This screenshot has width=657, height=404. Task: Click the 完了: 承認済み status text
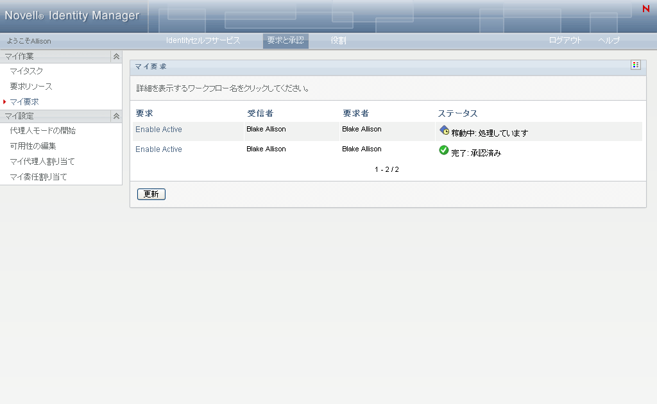click(x=476, y=153)
